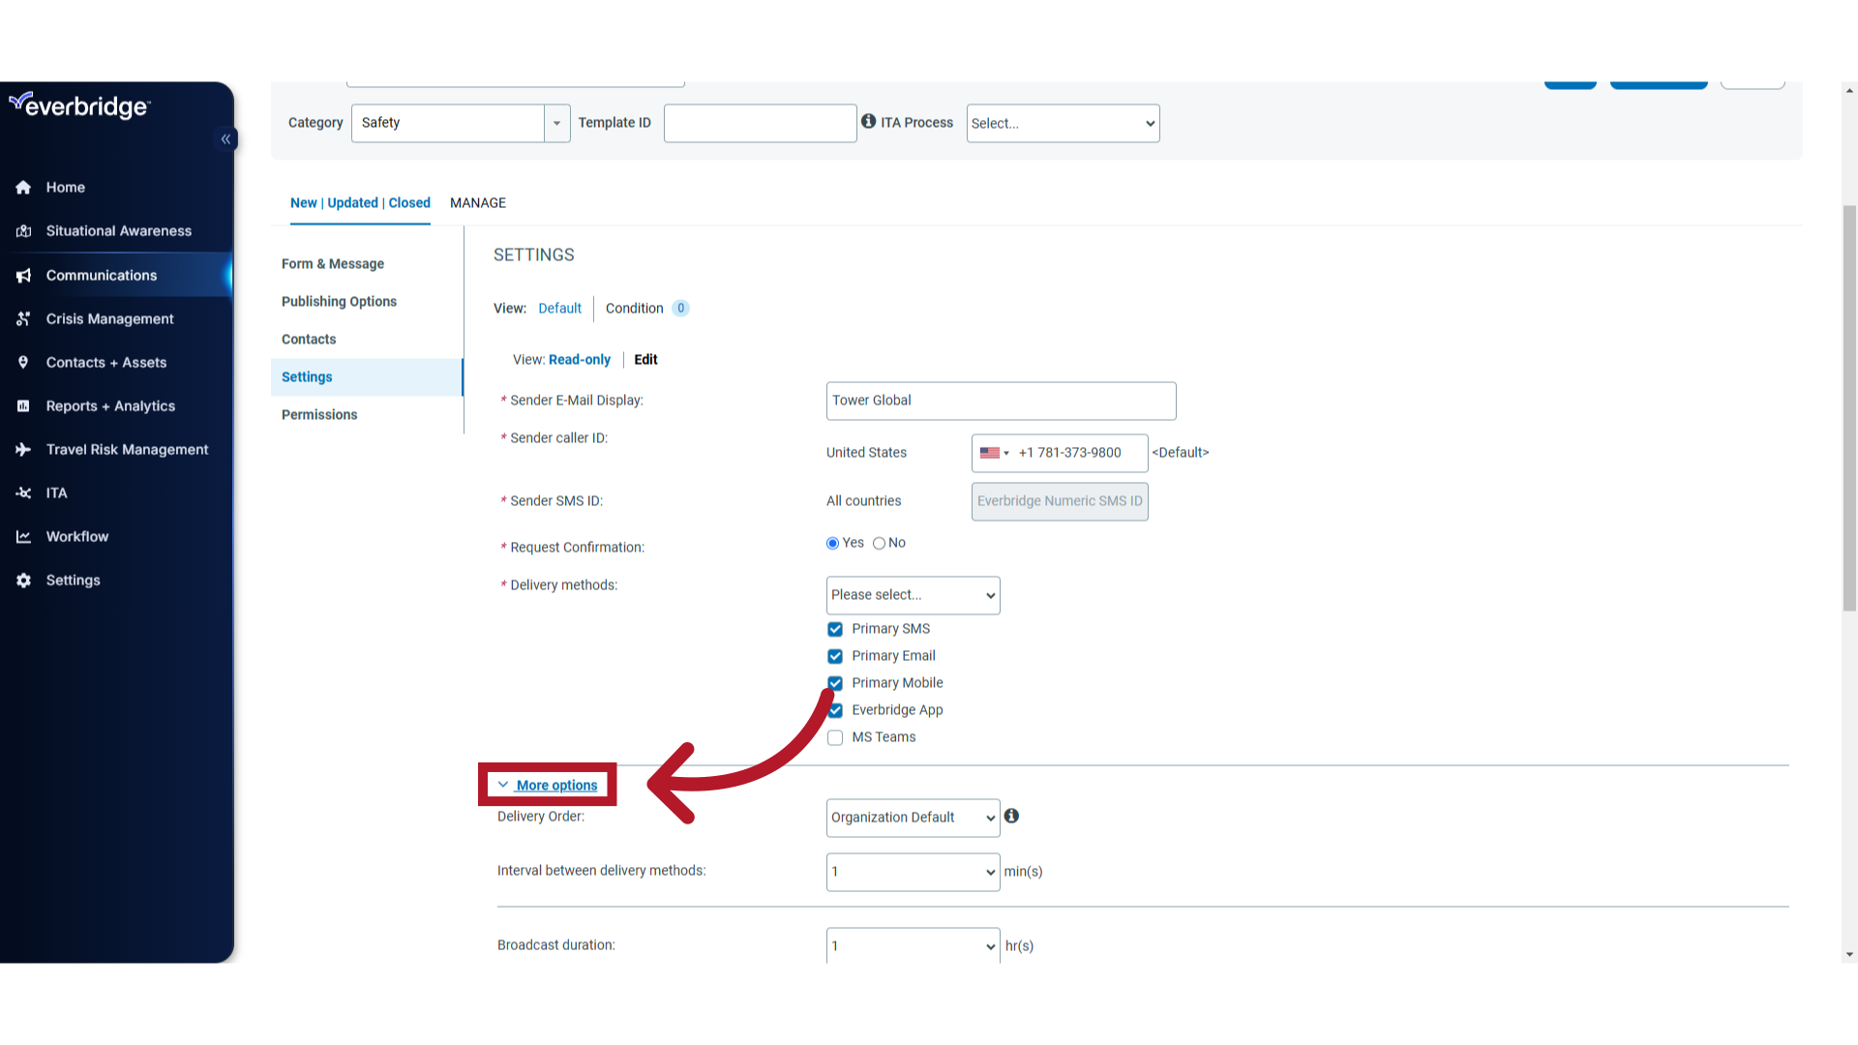Open Reports + Analytics chart icon
Screen dimensions: 1858x1045
point(23,405)
